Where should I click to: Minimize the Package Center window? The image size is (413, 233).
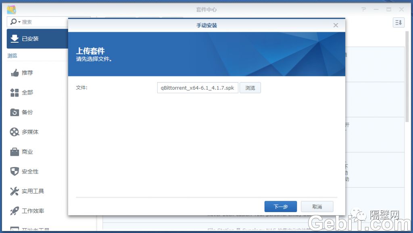click(x=376, y=9)
